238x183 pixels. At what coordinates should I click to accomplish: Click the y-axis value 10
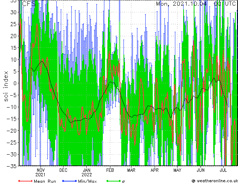(13, 60)
